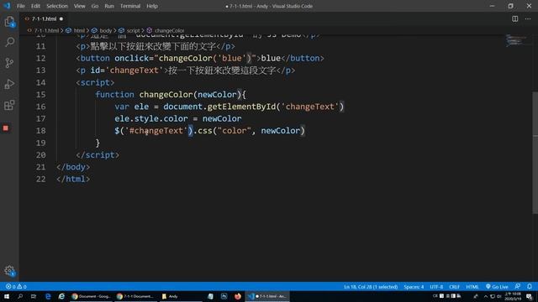
Task: Click the '</html>' tag on line 22
Action: (73, 179)
